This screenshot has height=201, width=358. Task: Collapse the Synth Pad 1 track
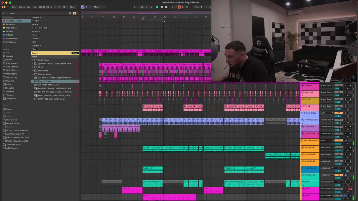tap(303, 147)
